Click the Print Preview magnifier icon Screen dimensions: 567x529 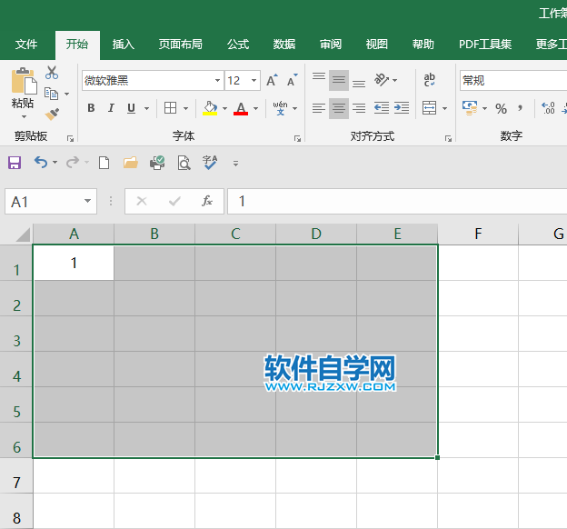(184, 163)
